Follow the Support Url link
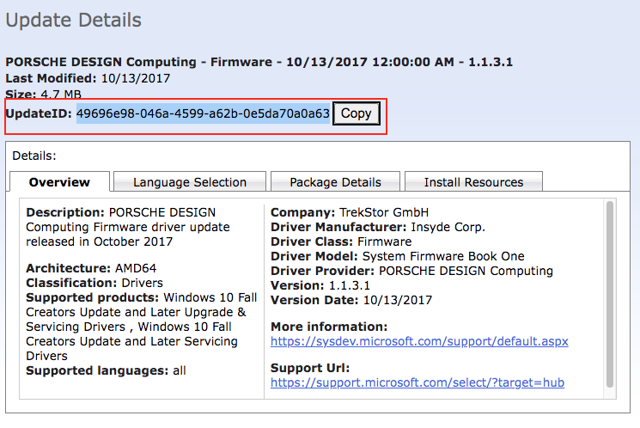640x428 pixels. point(417,382)
